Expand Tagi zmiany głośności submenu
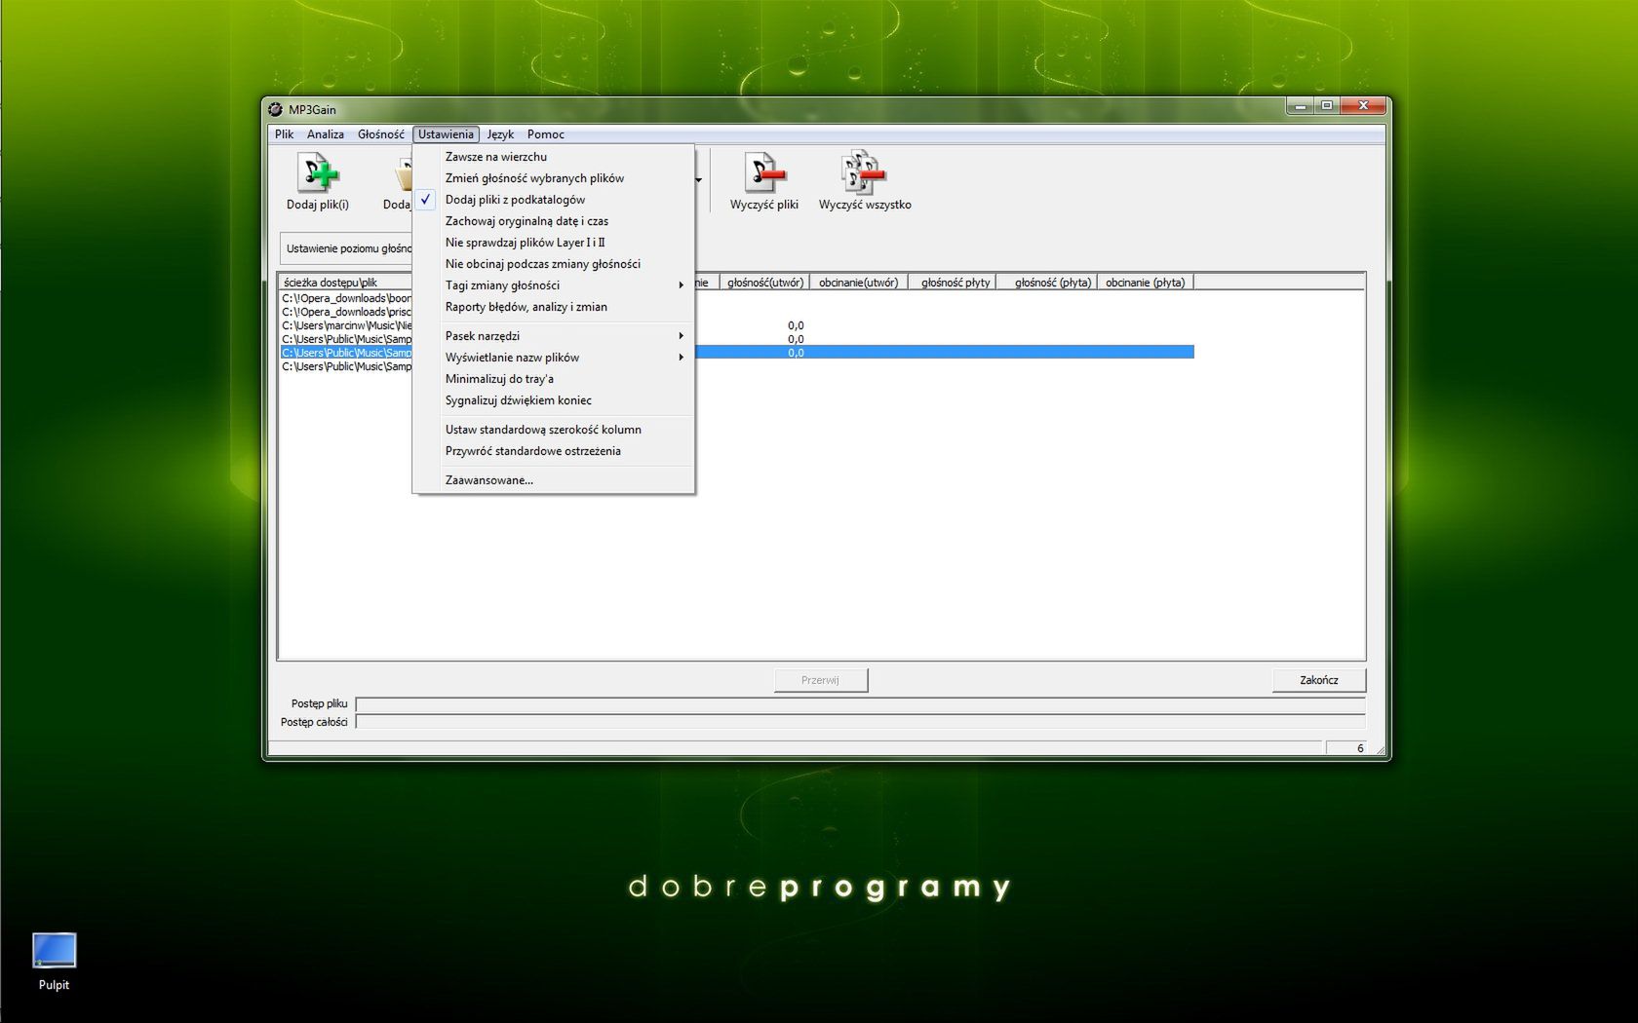This screenshot has width=1638, height=1023. [x=554, y=285]
